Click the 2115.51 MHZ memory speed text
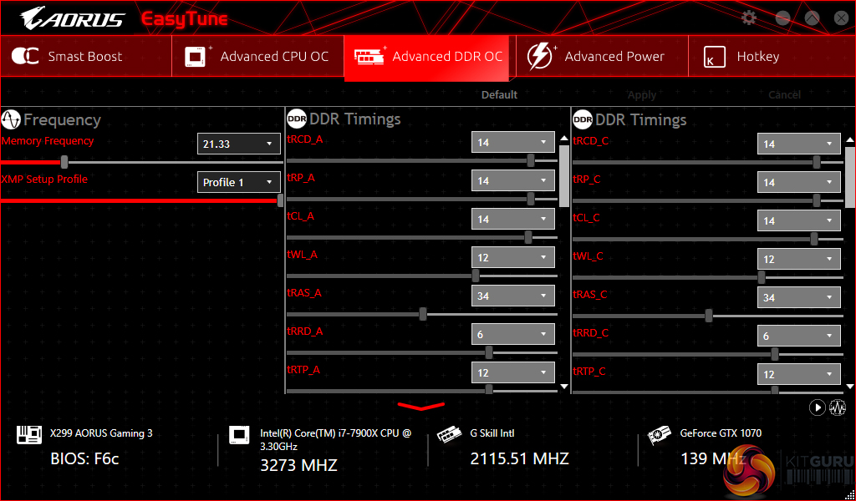This screenshot has width=856, height=501. click(x=519, y=458)
